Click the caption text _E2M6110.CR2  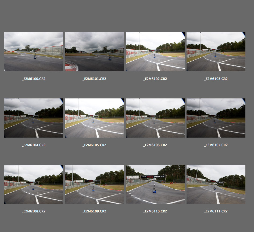(155, 211)
